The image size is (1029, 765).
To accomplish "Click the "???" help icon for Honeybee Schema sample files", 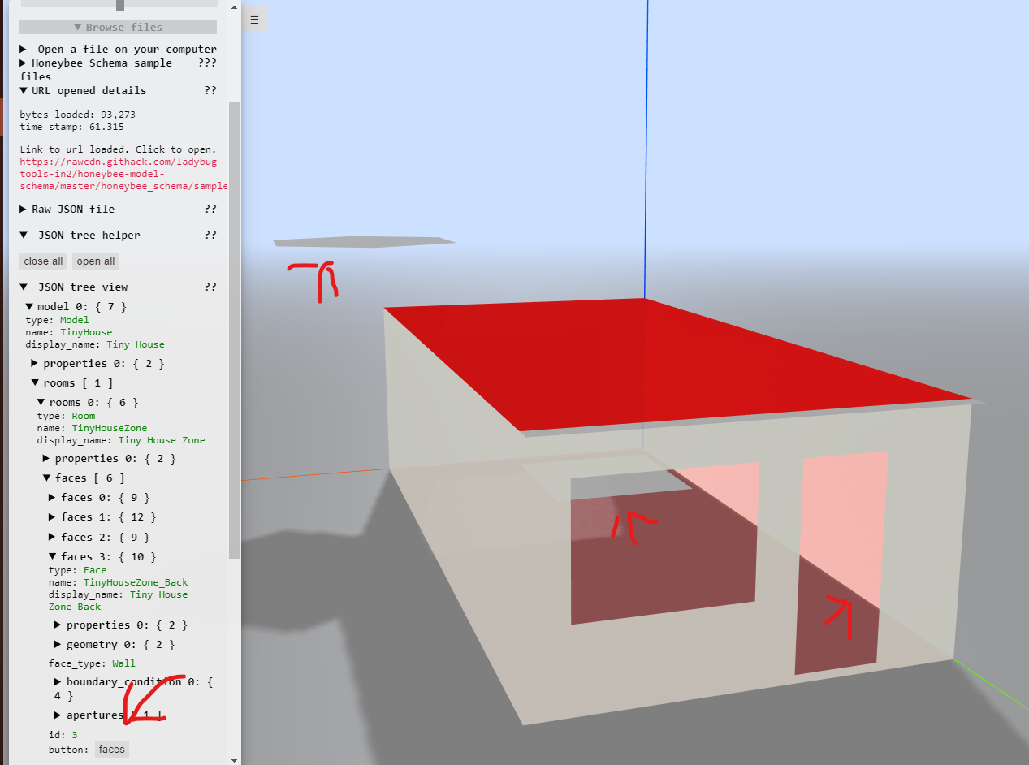I will point(208,63).
